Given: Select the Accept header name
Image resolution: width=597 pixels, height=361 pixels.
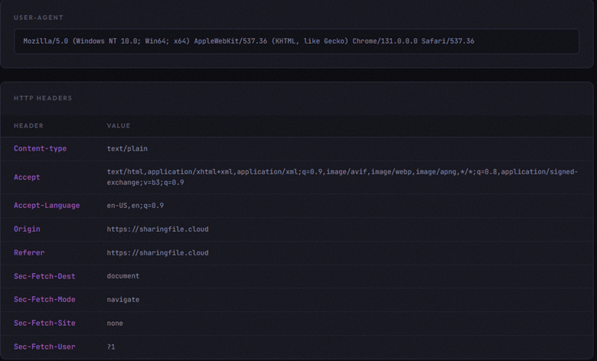Looking at the screenshot, I should [x=27, y=177].
